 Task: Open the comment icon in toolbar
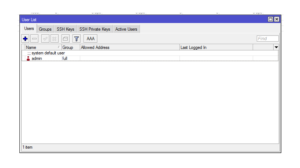coord(66,39)
